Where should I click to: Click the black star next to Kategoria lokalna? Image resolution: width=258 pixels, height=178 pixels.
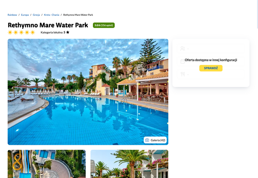(68, 32)
